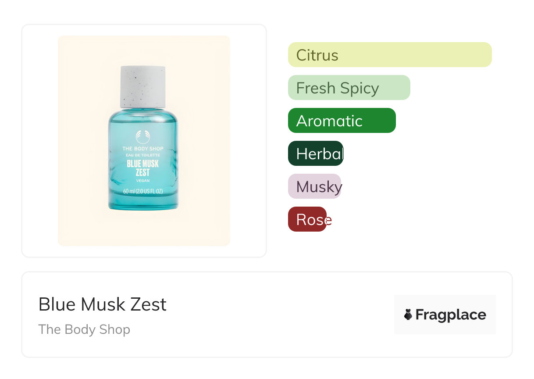Screen dimensions: 534x379
Task: Click THE BODY SHOP text on bottle label
Action: 143,149
